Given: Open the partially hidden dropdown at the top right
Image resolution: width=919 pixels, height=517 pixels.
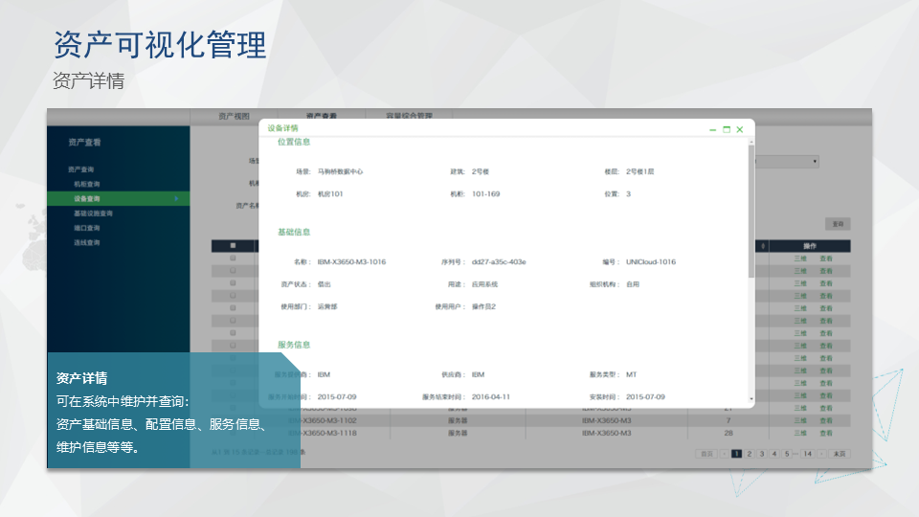Looking at the screenshot, I should click(787, 161).
